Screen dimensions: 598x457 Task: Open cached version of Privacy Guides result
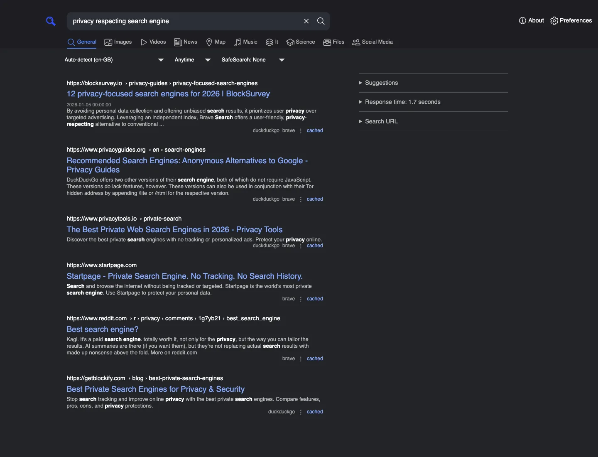[315, 199]
